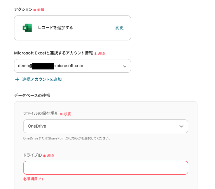This screenshot has width=215, height=189.
Task: Expand the account dropdown chevron arrow
Action: (125, 66)
